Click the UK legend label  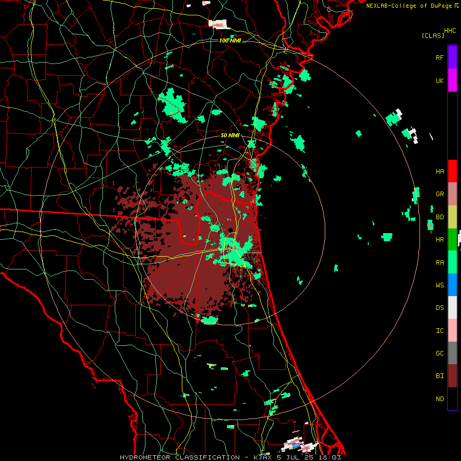pyautogui.click(x=439, y=80)
